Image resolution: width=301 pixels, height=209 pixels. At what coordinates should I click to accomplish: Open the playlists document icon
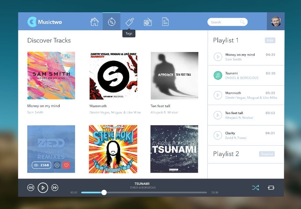165,21
